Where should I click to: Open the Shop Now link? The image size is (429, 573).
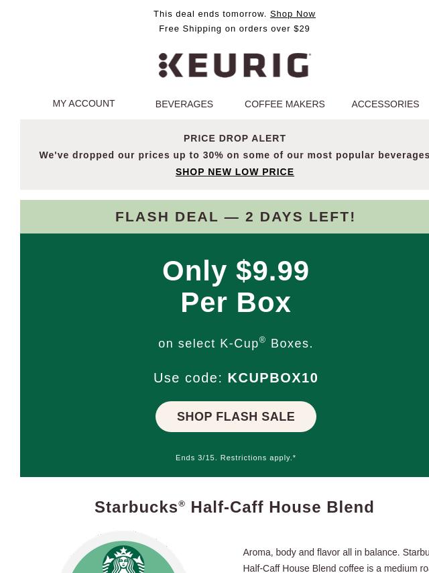[292, 14]
